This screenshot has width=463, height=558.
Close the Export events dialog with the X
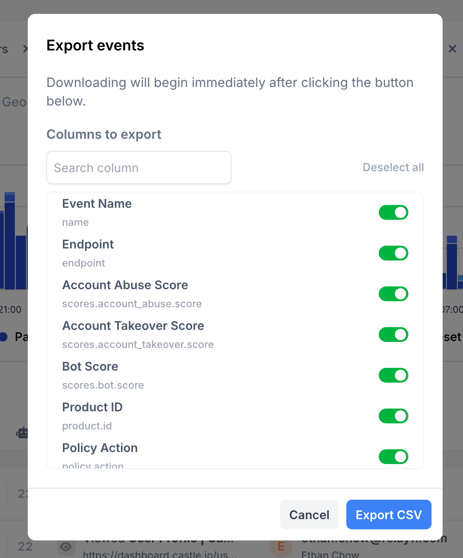pos(452,49)
